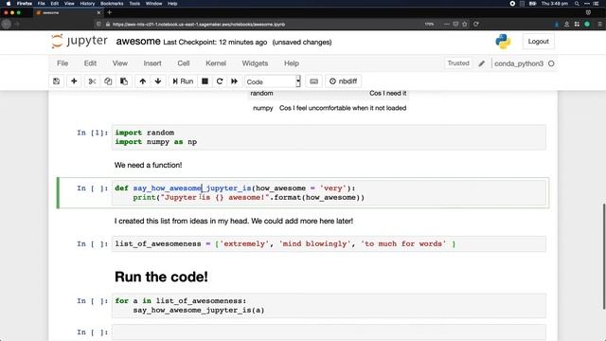Click the Last Checkpoint status text
Screen dimensions: 606x341
tap(215, 42)
